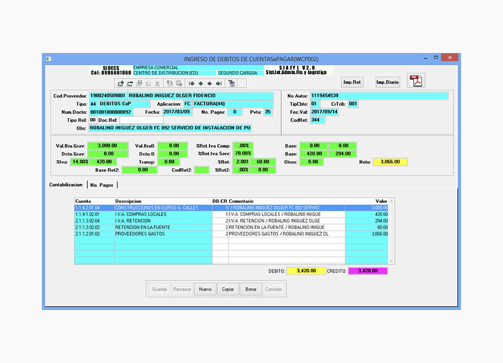Click the open record toolbar icon
Image resolution: width=503 pixels, height=363 pixels.
pos(130,84)
